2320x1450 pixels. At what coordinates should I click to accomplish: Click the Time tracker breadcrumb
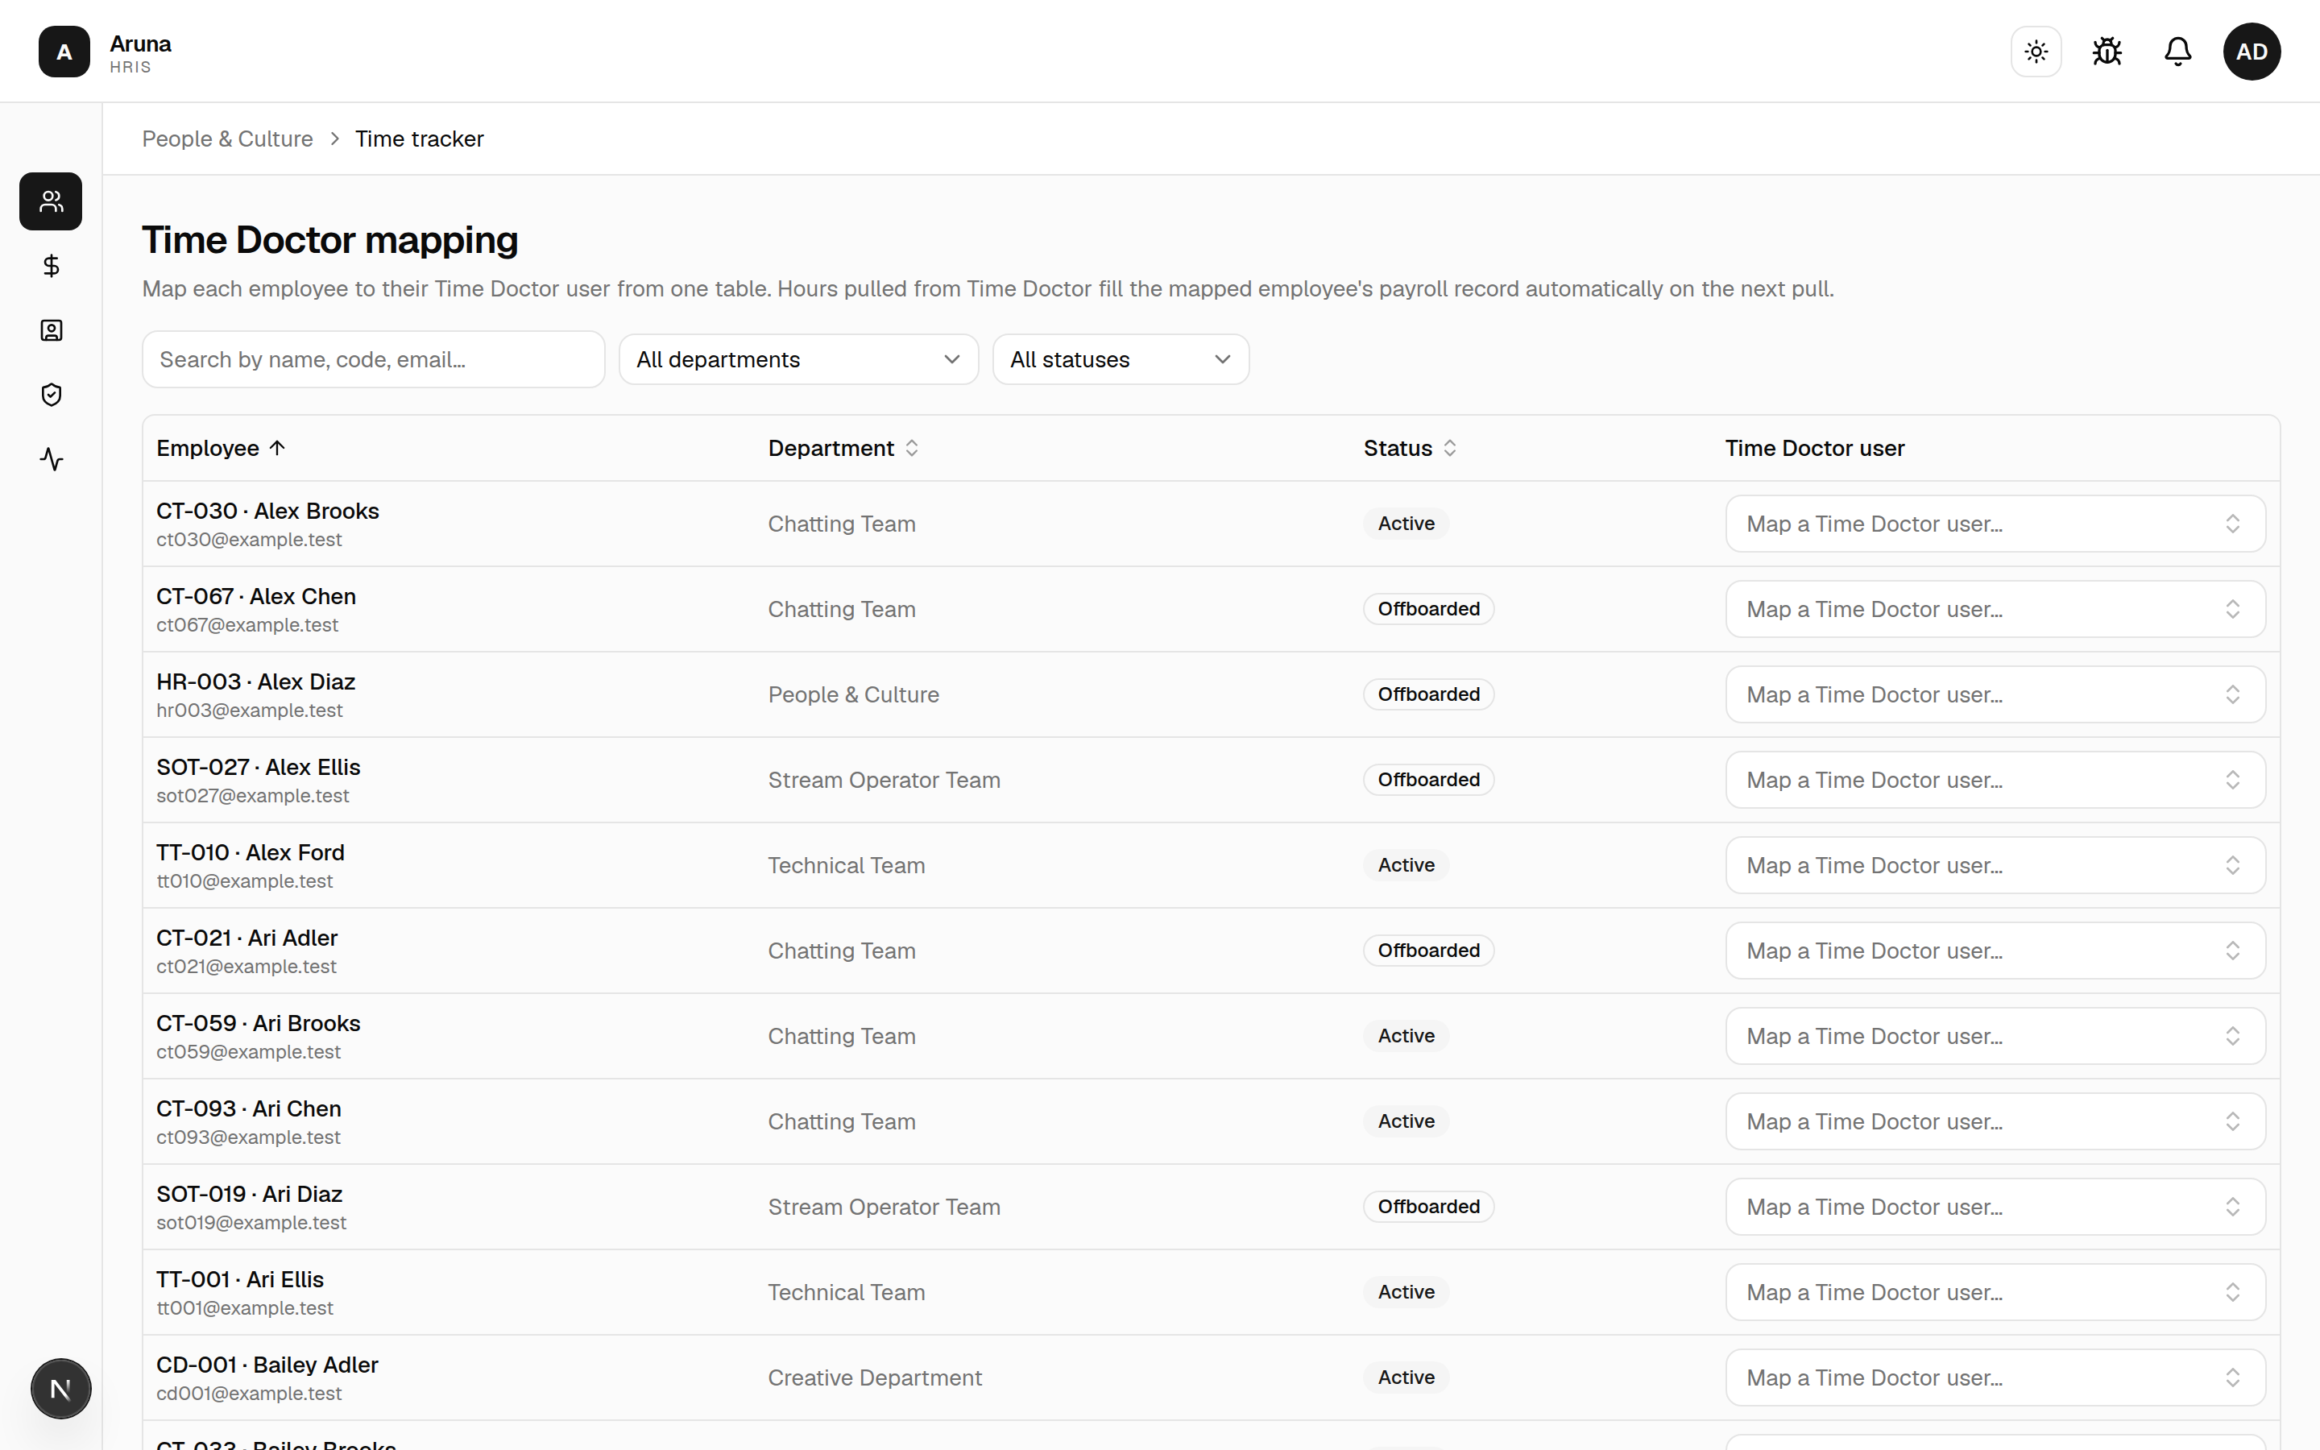coord(419,139)
